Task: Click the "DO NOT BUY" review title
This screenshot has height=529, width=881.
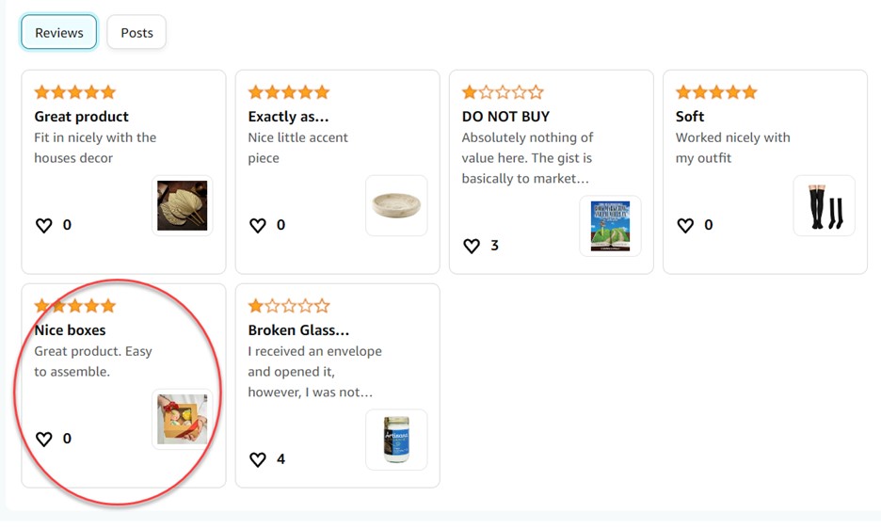Action: tap(505, 117)
